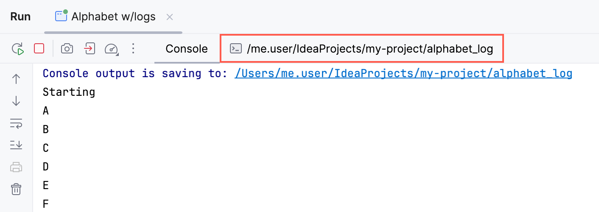Viewport: 599px width, 212px height.
Task: Open the speedometer profiler dropdown
Action: [x=112, y=49]
